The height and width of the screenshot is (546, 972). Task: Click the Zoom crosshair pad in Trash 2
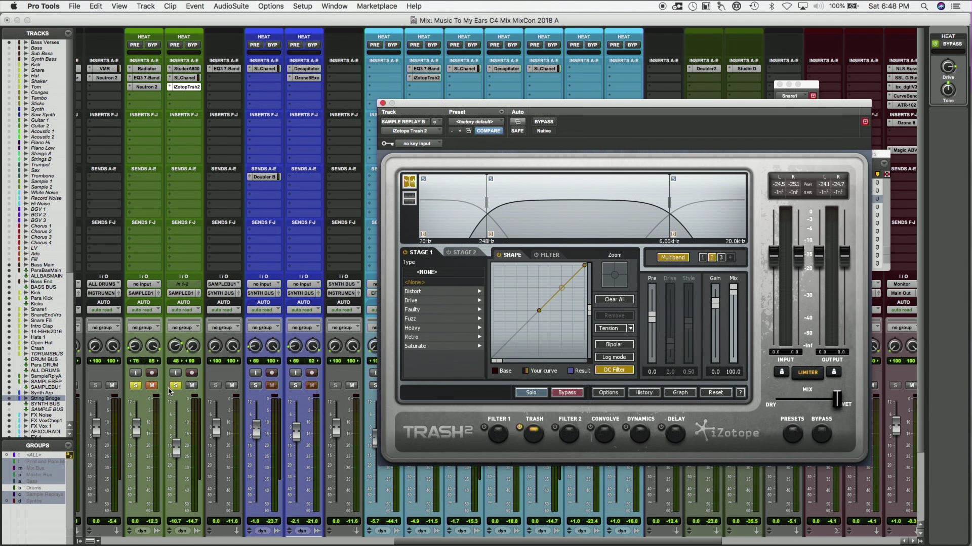615,275
